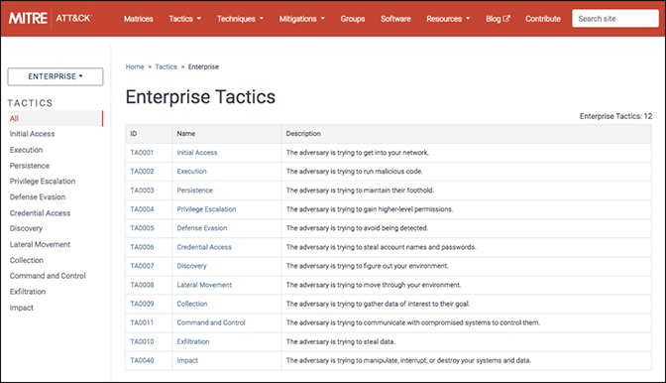Select Initial Access in sidebar
The height and width of the screenshot is (383, 666).
click(33, 134)
